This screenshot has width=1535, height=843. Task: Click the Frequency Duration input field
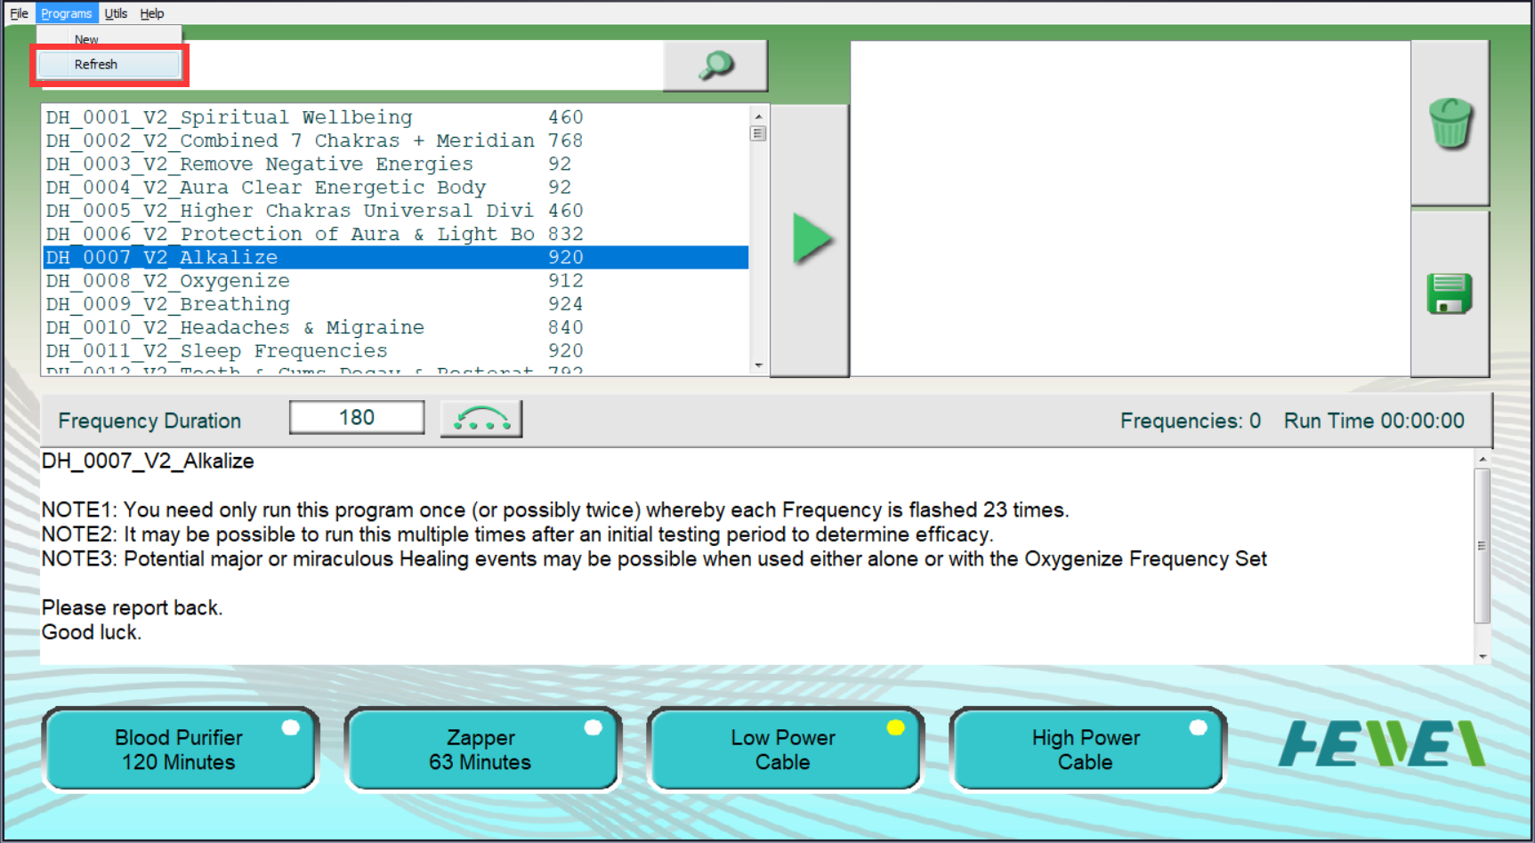(x=357, y=418)
